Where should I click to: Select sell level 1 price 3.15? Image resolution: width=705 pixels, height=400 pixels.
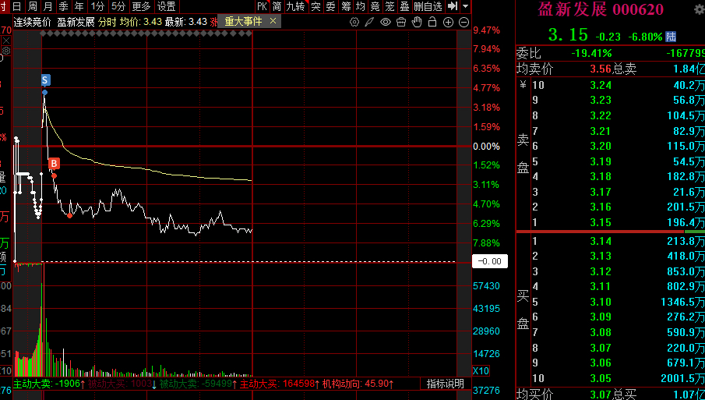point(601,222)
